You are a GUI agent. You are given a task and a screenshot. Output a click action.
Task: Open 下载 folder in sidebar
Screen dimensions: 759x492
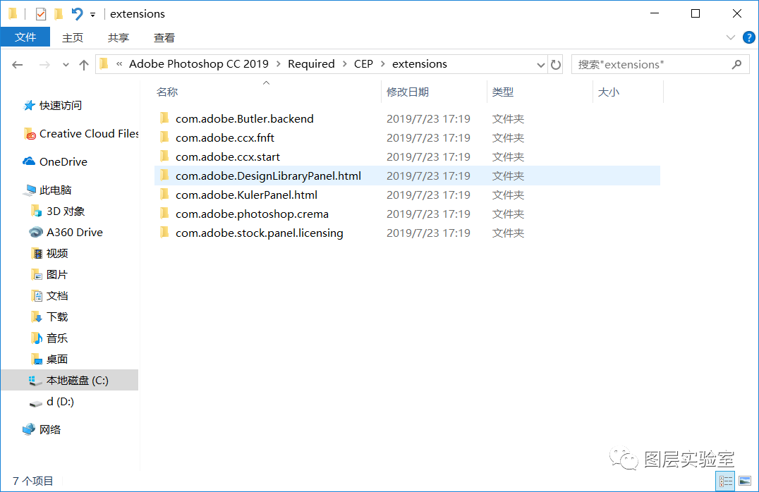point(56,317)
